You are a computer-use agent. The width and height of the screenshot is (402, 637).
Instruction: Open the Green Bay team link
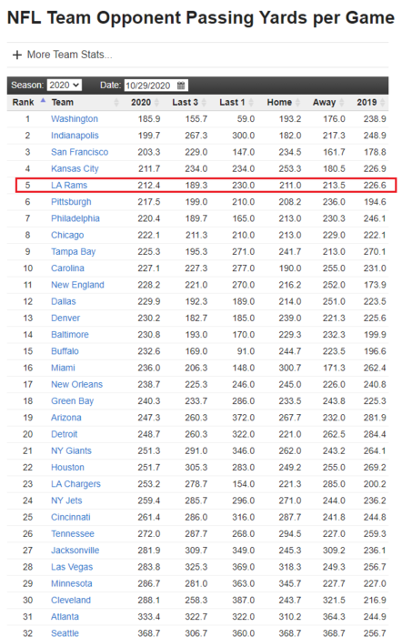pos(72,401)
